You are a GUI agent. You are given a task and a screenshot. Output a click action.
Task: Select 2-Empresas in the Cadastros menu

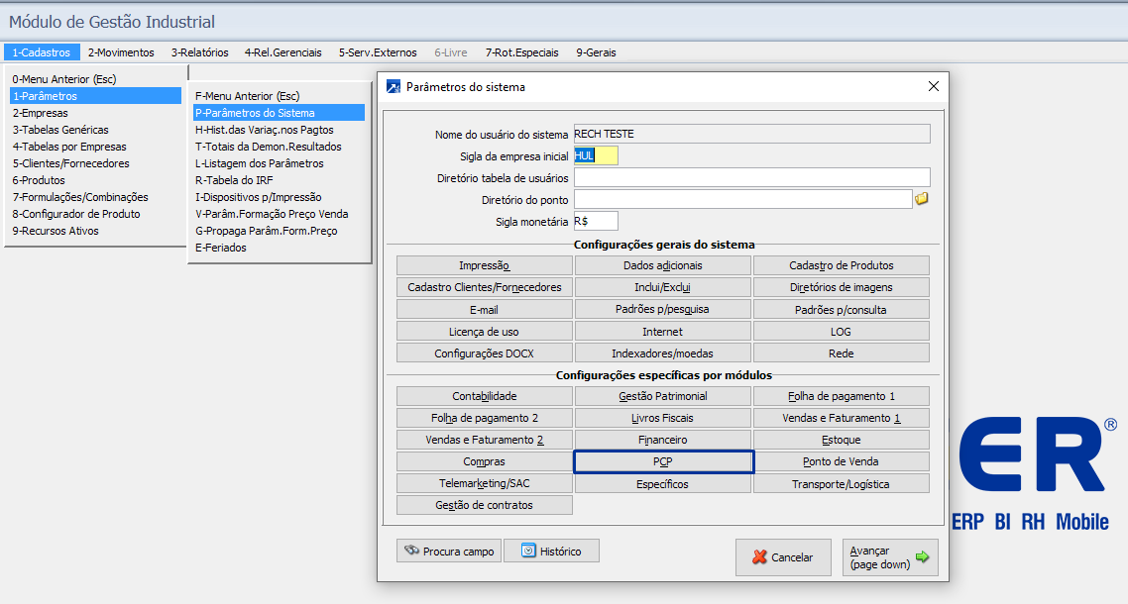click(41, 113)
